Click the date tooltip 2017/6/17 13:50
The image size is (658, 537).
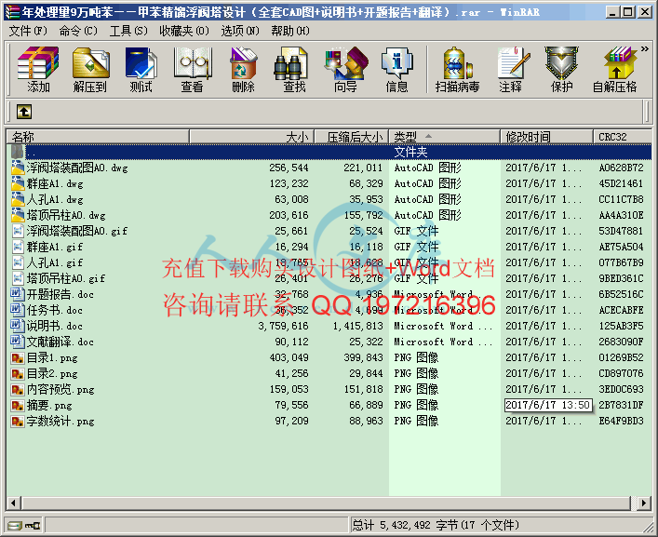pyautogui.click(x=548, y=405)
